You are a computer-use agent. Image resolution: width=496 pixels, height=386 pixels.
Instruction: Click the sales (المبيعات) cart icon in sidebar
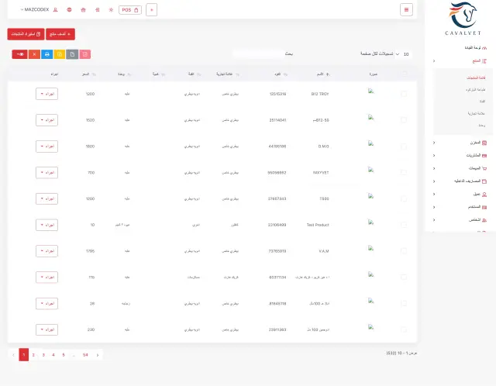click(x=484, y=168)
